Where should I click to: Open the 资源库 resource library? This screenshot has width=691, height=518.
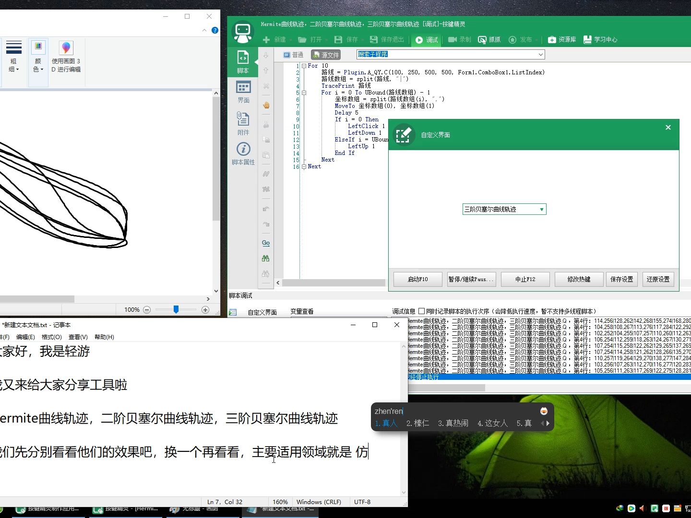(x=562, y=40)
